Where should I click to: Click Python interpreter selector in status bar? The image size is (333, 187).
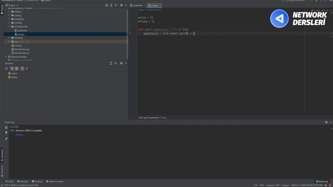[x=306, y=185]
